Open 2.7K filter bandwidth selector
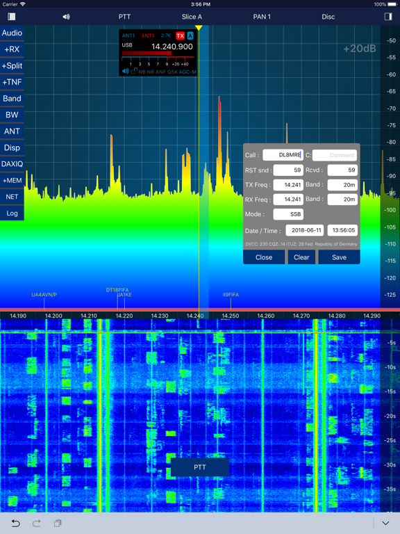The height and width of the screenshot is (534, 400). 166,35
